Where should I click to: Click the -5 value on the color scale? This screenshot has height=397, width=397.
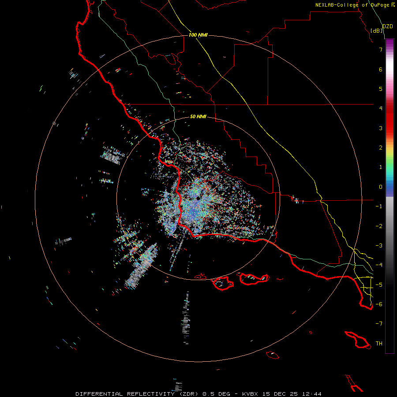pyautogui.click(x=379, y=285)
